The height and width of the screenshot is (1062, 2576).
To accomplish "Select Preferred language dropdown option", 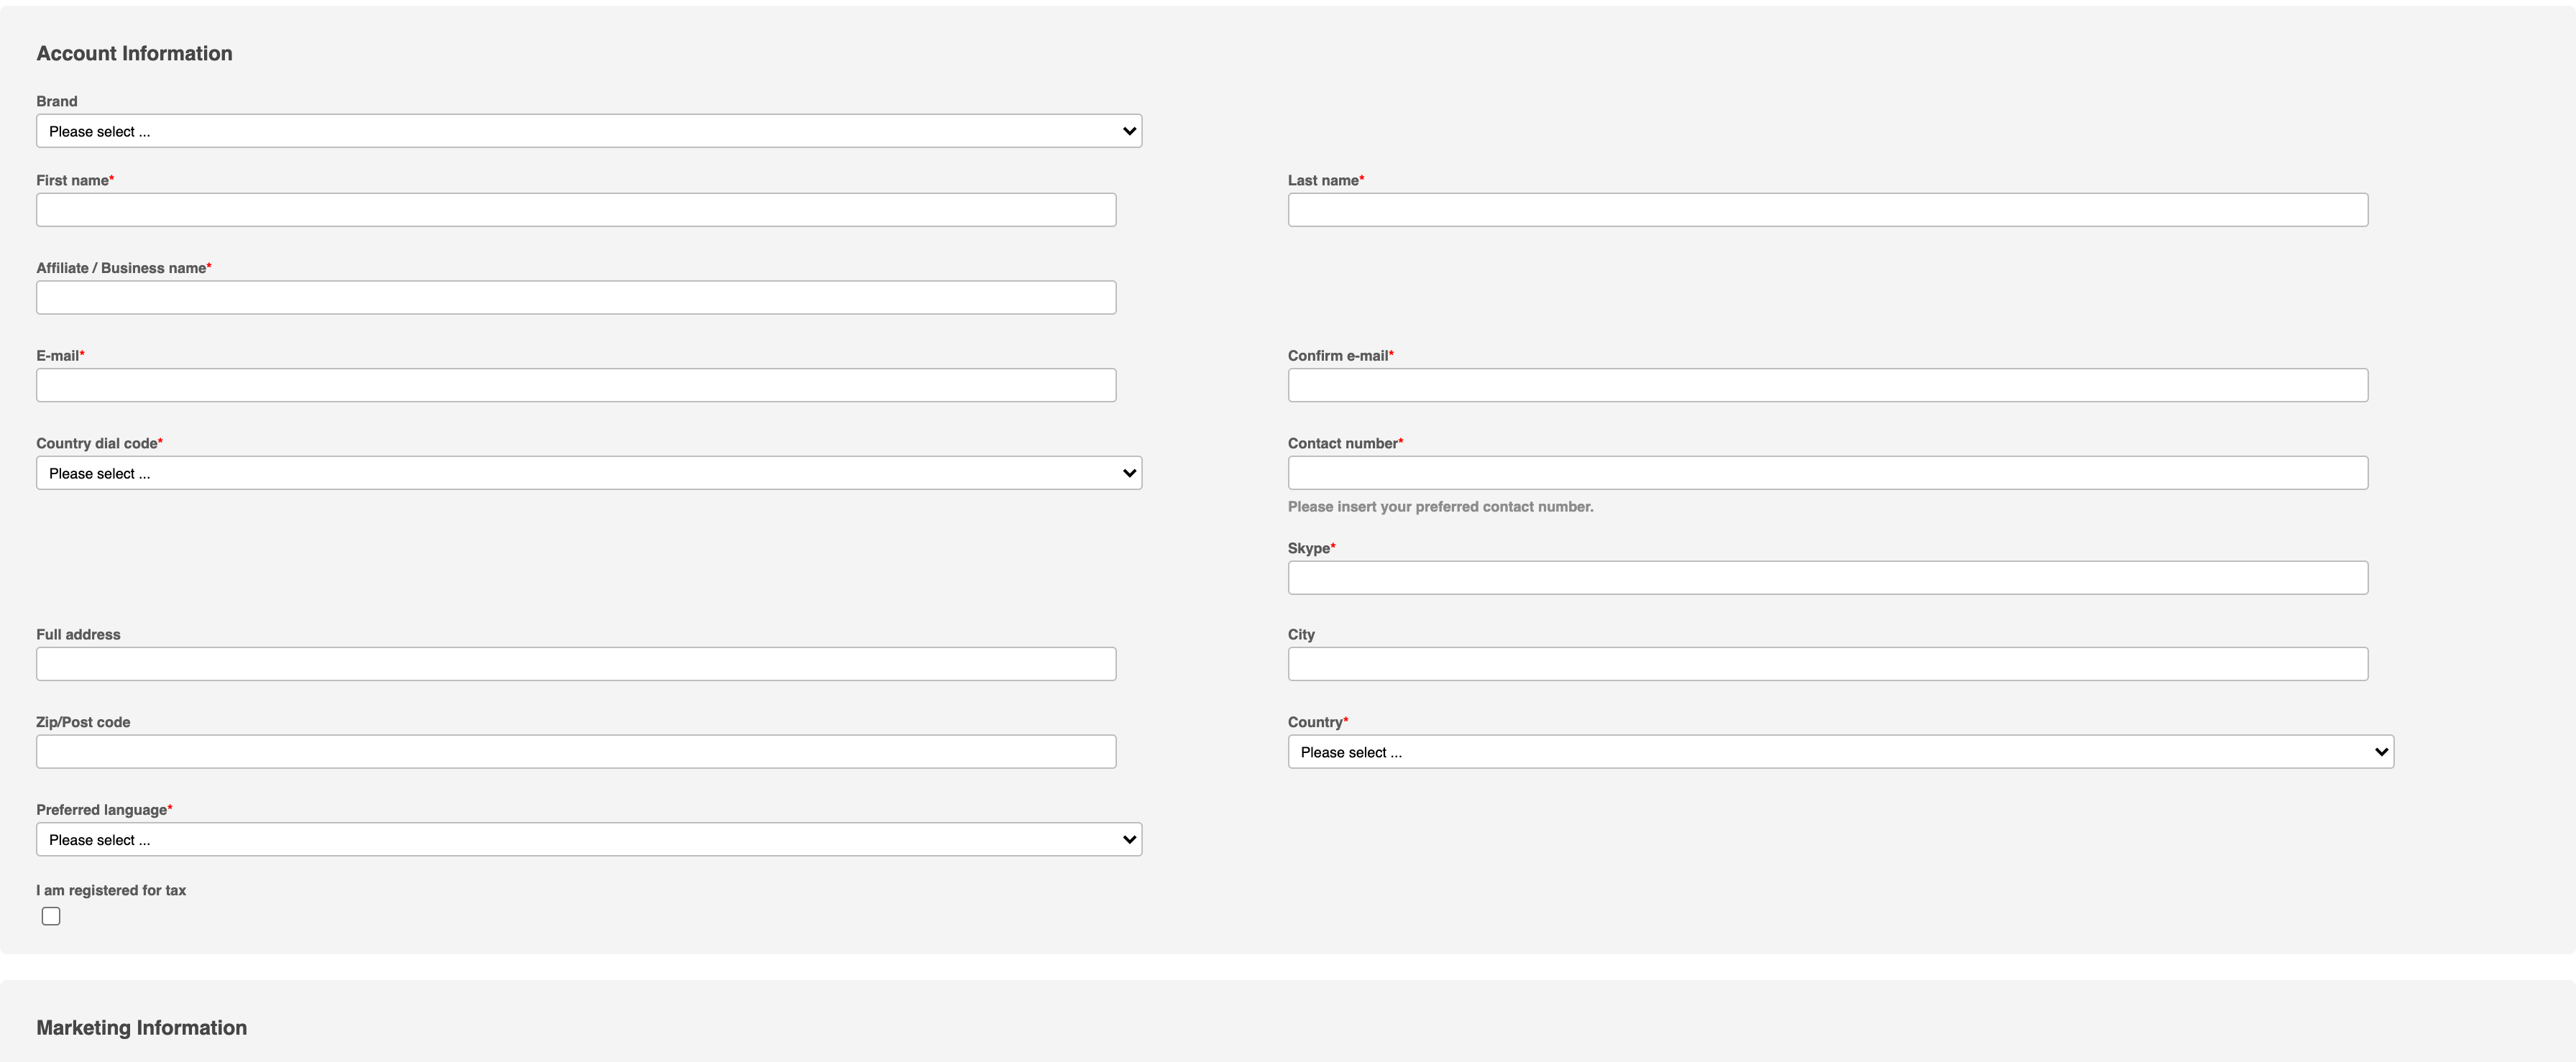I will [x=588, y=839].
